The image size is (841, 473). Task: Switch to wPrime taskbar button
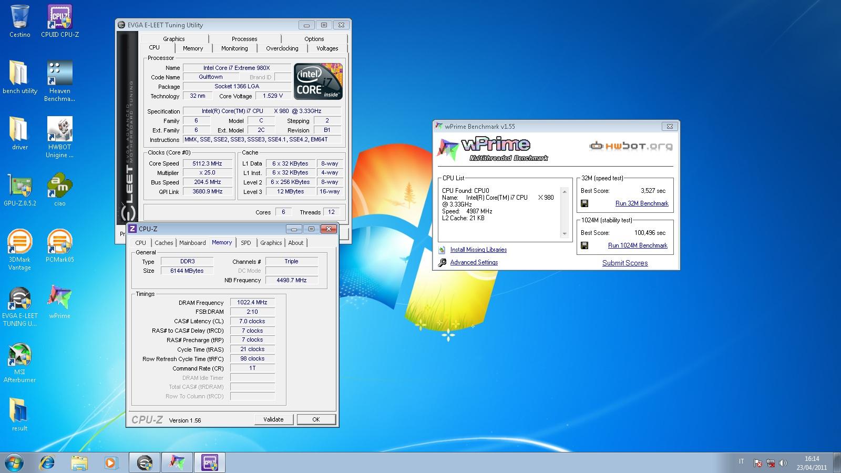pyautogui.click(x=177, y=462)
